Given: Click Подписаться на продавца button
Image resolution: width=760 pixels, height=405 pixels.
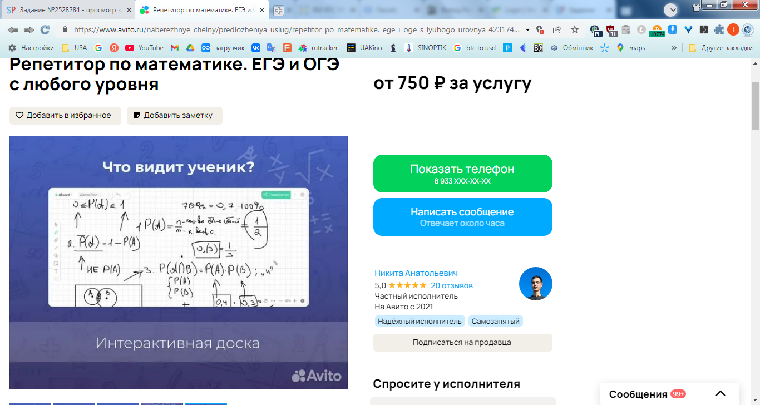Looking at the screenshot, I should tap(462, 343).
